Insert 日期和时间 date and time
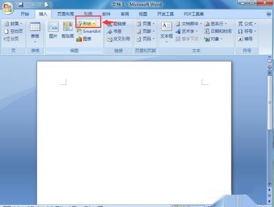The width and height of the screenshot is (274, 207). [x=218, y=31]
